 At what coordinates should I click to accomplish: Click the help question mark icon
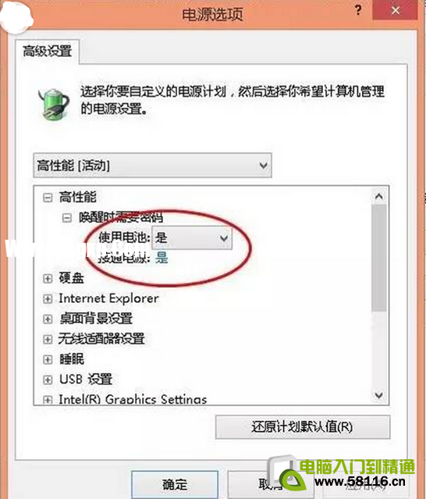click(358, 10)
